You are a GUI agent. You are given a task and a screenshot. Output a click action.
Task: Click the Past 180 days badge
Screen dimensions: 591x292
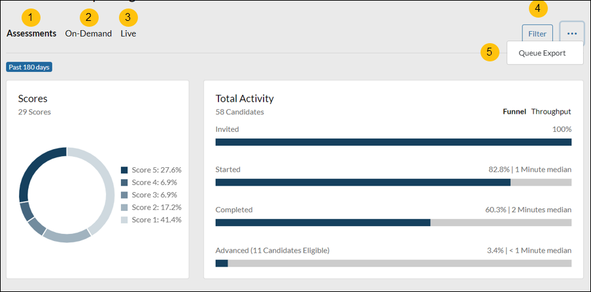coord(29,67)
